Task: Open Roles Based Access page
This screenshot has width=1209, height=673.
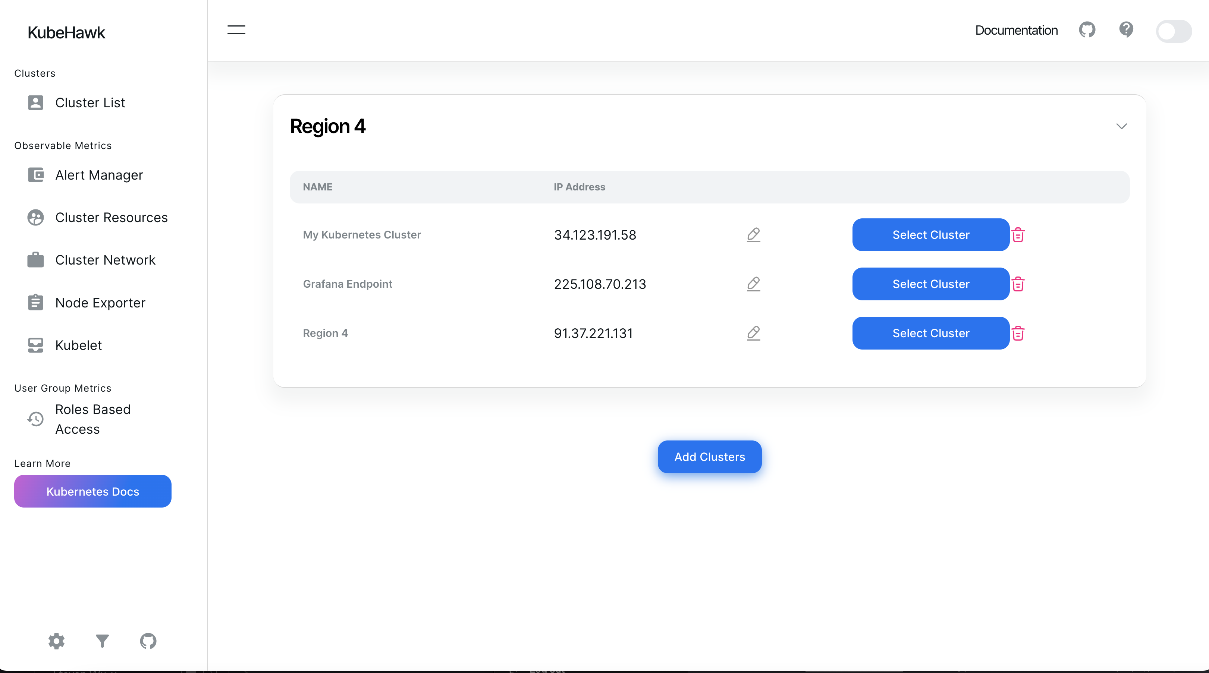Action: [x=93, y=419]
